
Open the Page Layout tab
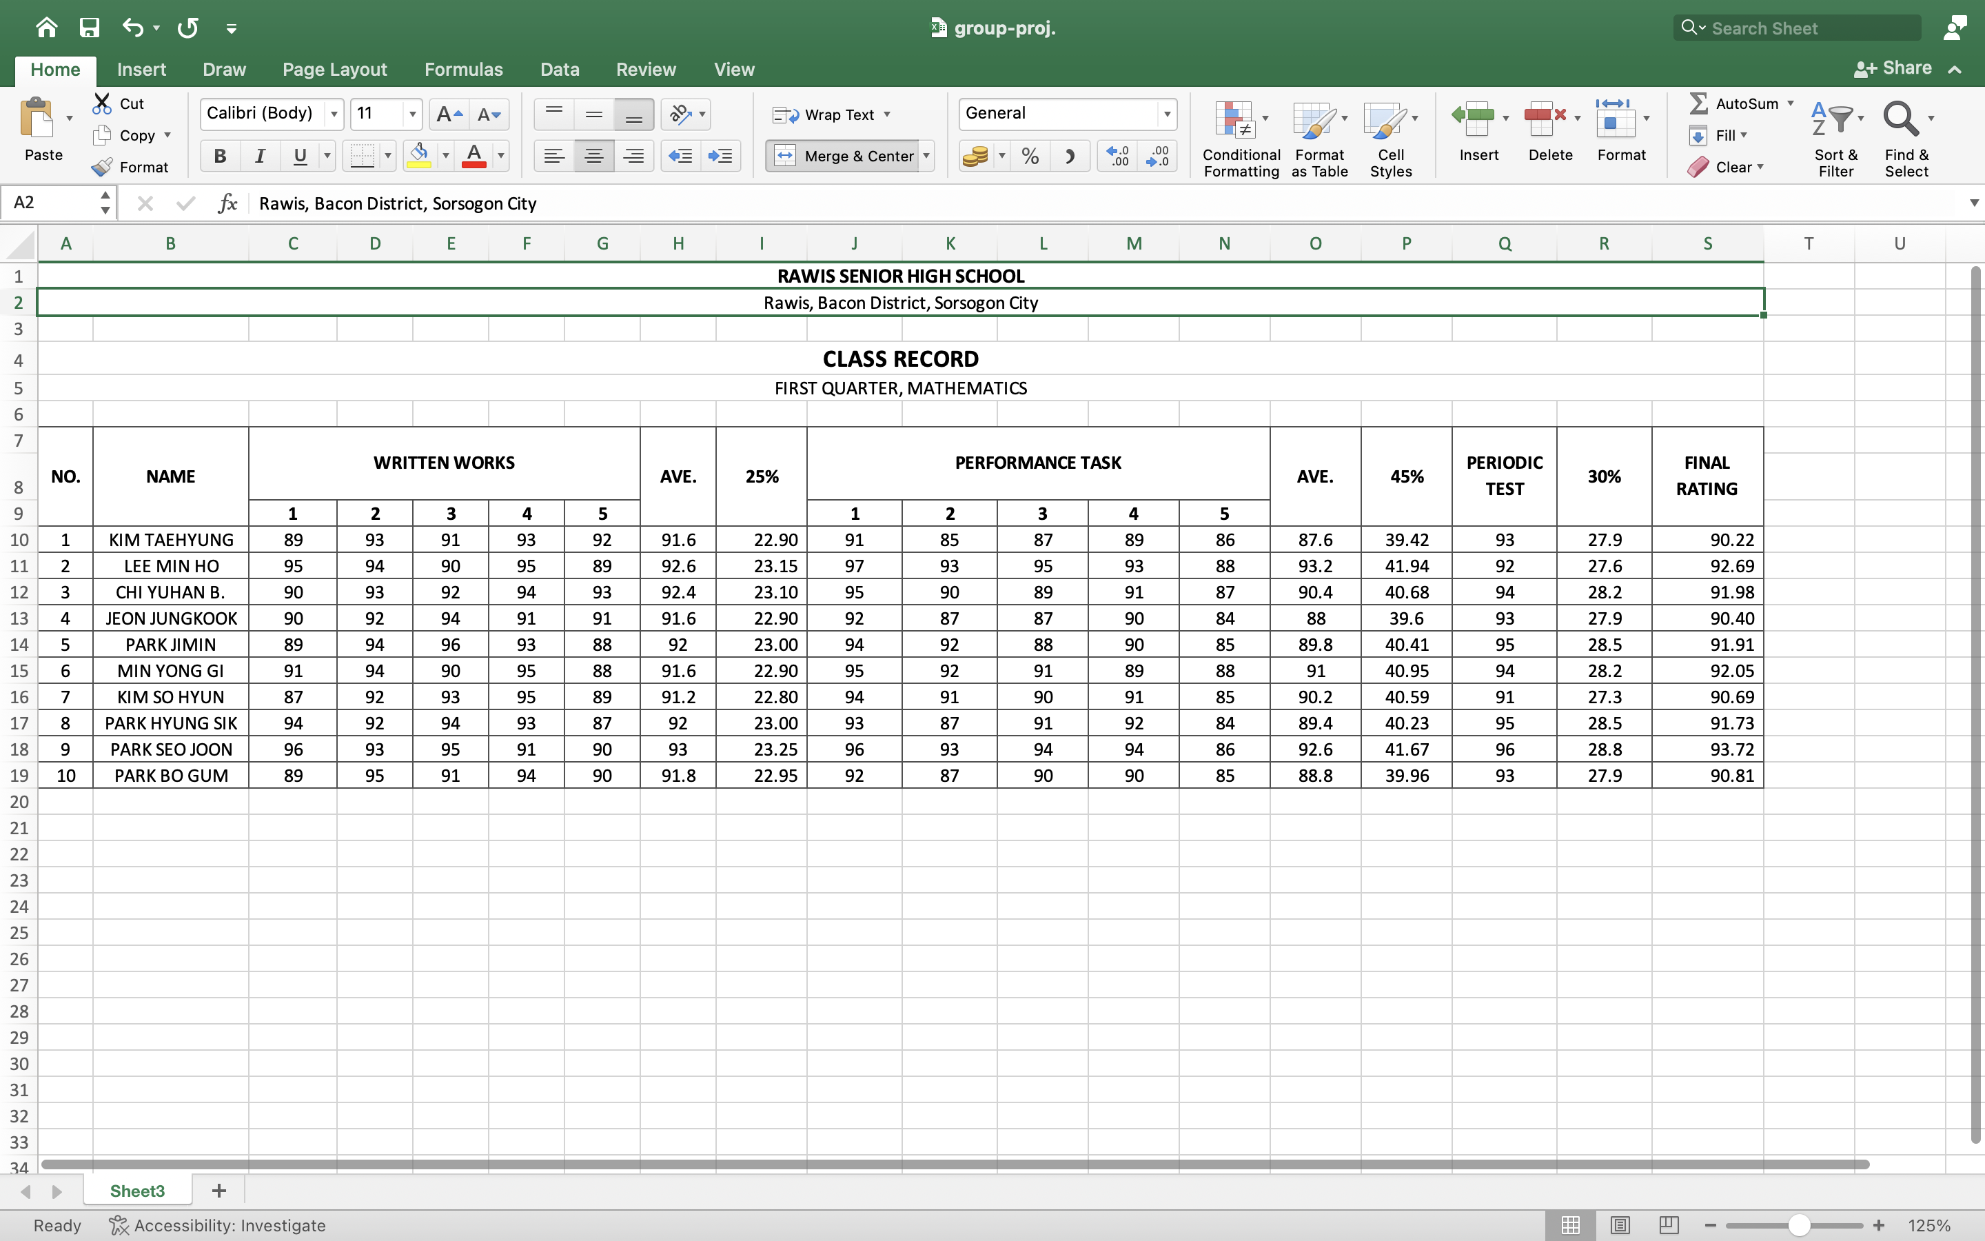(335, 70)
